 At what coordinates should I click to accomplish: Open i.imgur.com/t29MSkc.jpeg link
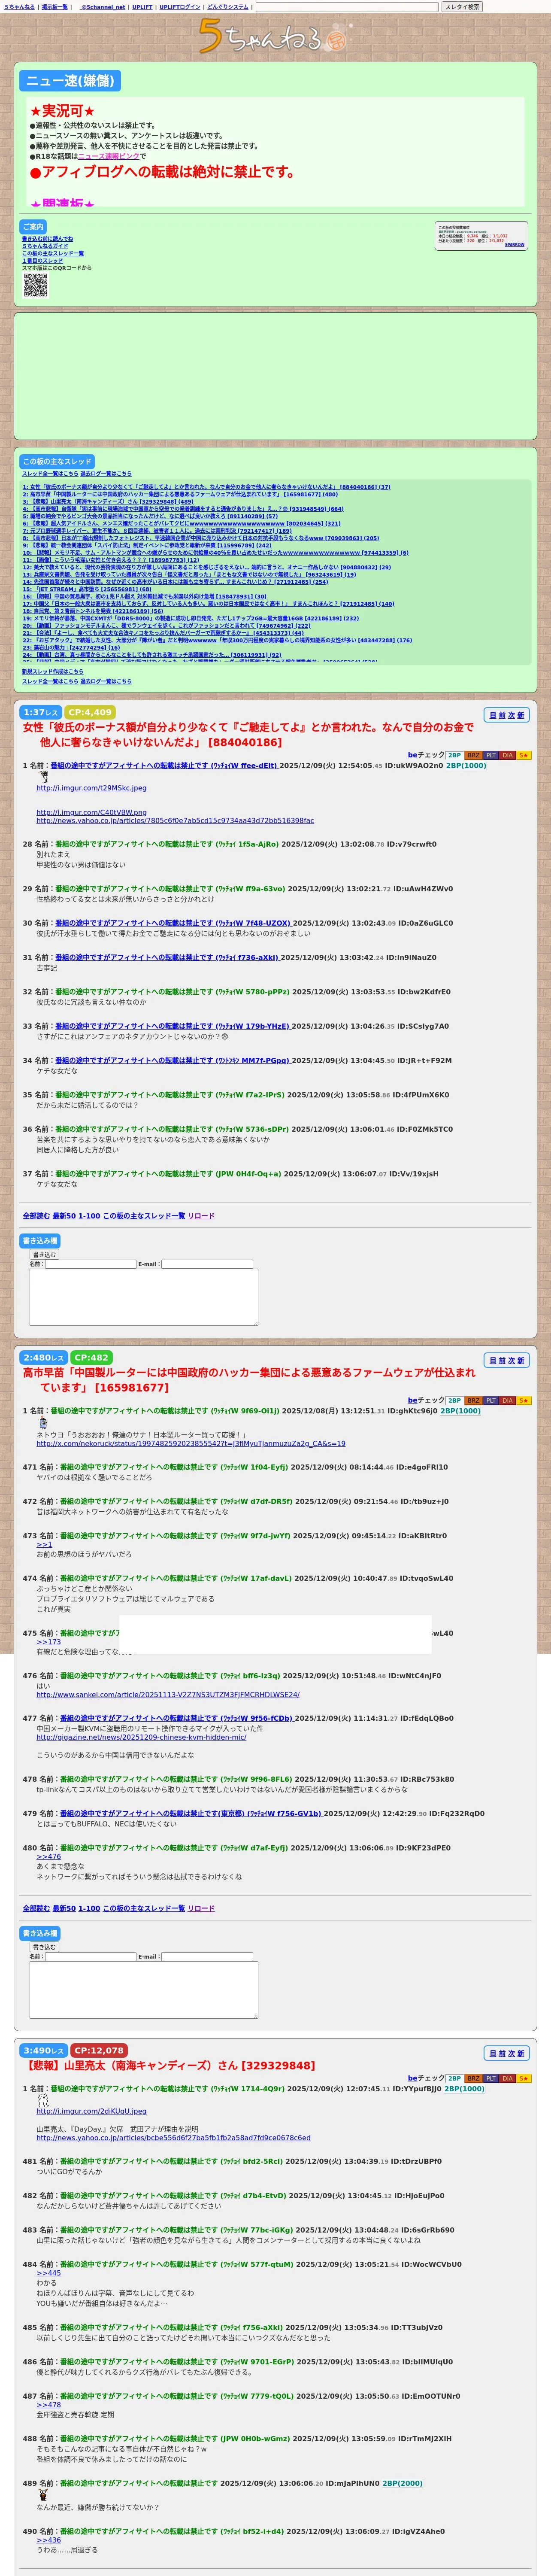[91, 788]
